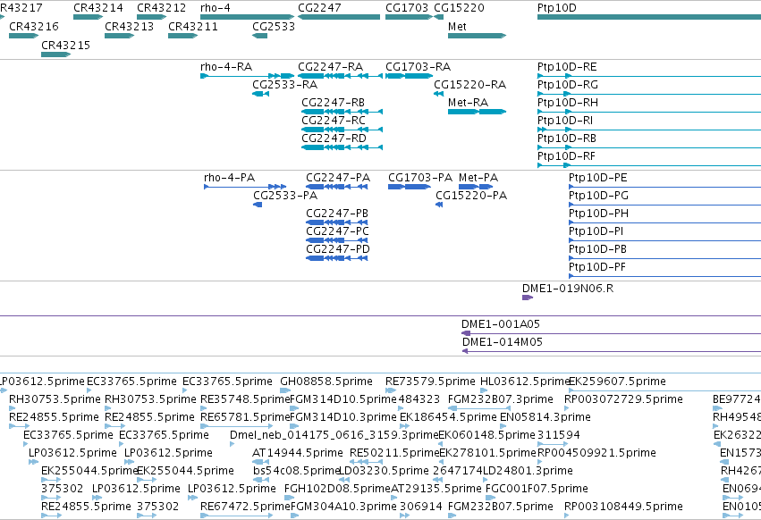Select the Ptp10D-RG transcript label

(567, 85)
